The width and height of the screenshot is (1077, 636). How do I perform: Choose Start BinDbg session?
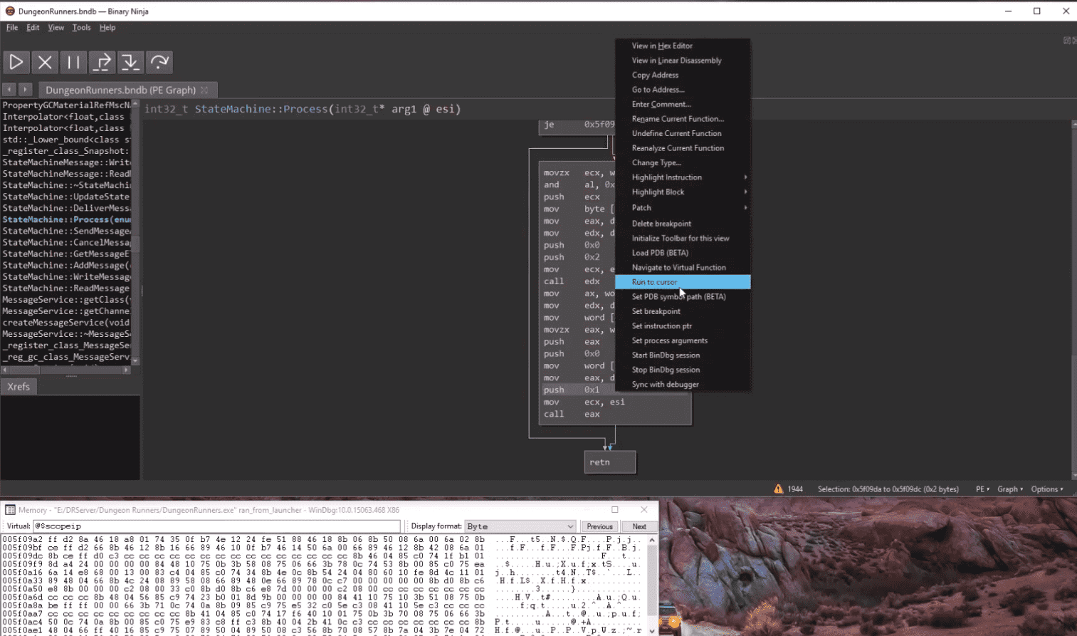coord(683,355)
